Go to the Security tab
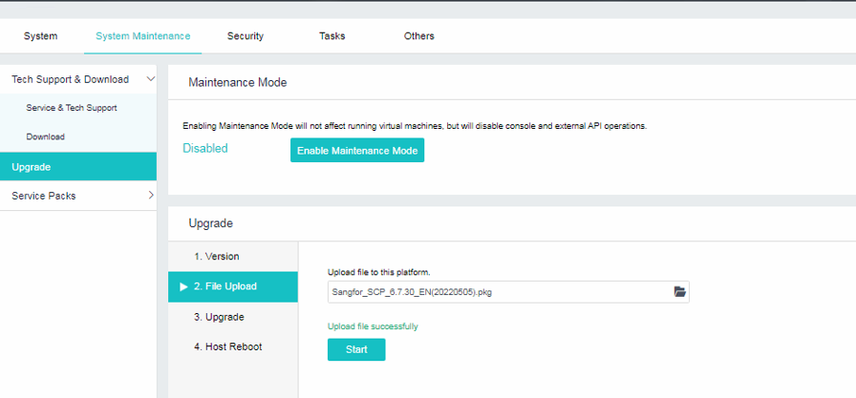 tap(245, 36)
